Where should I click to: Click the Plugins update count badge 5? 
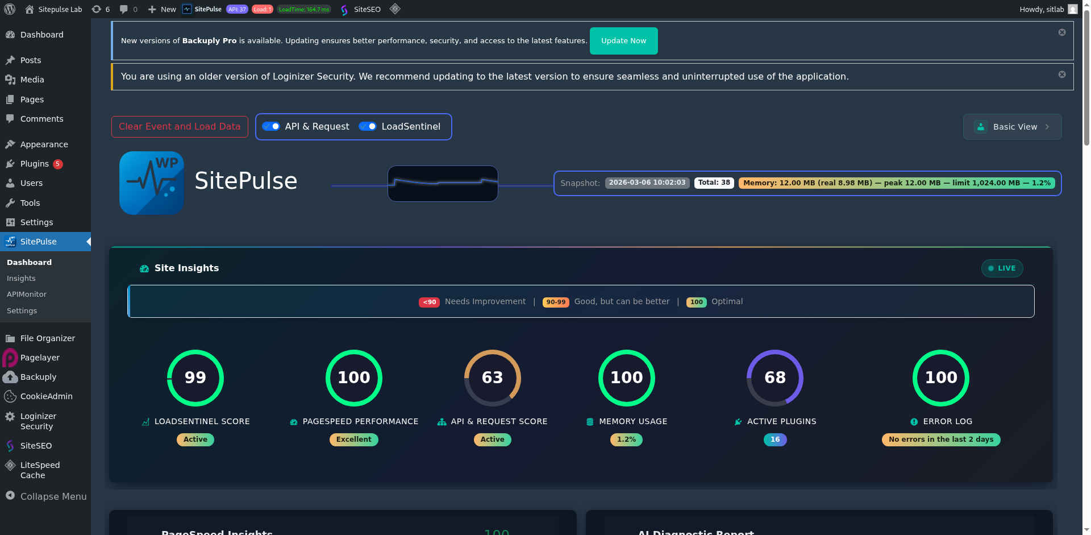[x=58, y=164]
